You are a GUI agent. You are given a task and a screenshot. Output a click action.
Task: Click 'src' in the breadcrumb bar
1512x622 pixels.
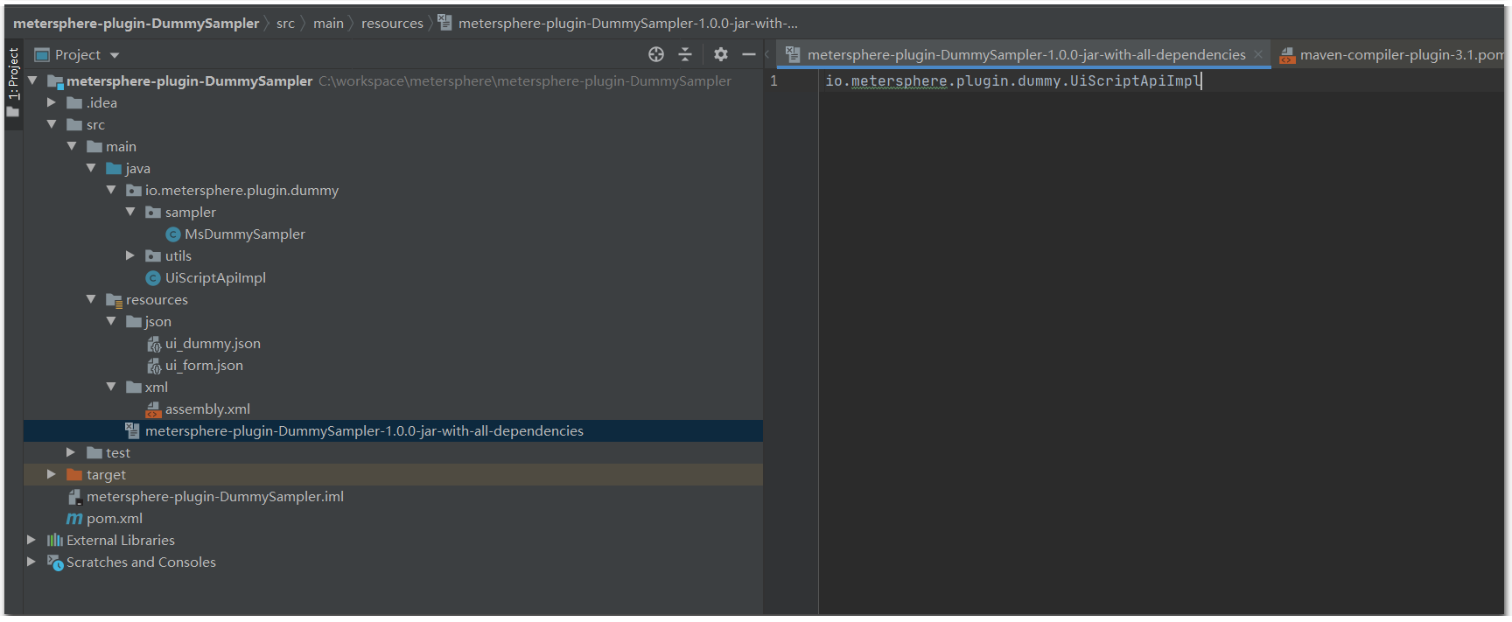click(285, 24)
